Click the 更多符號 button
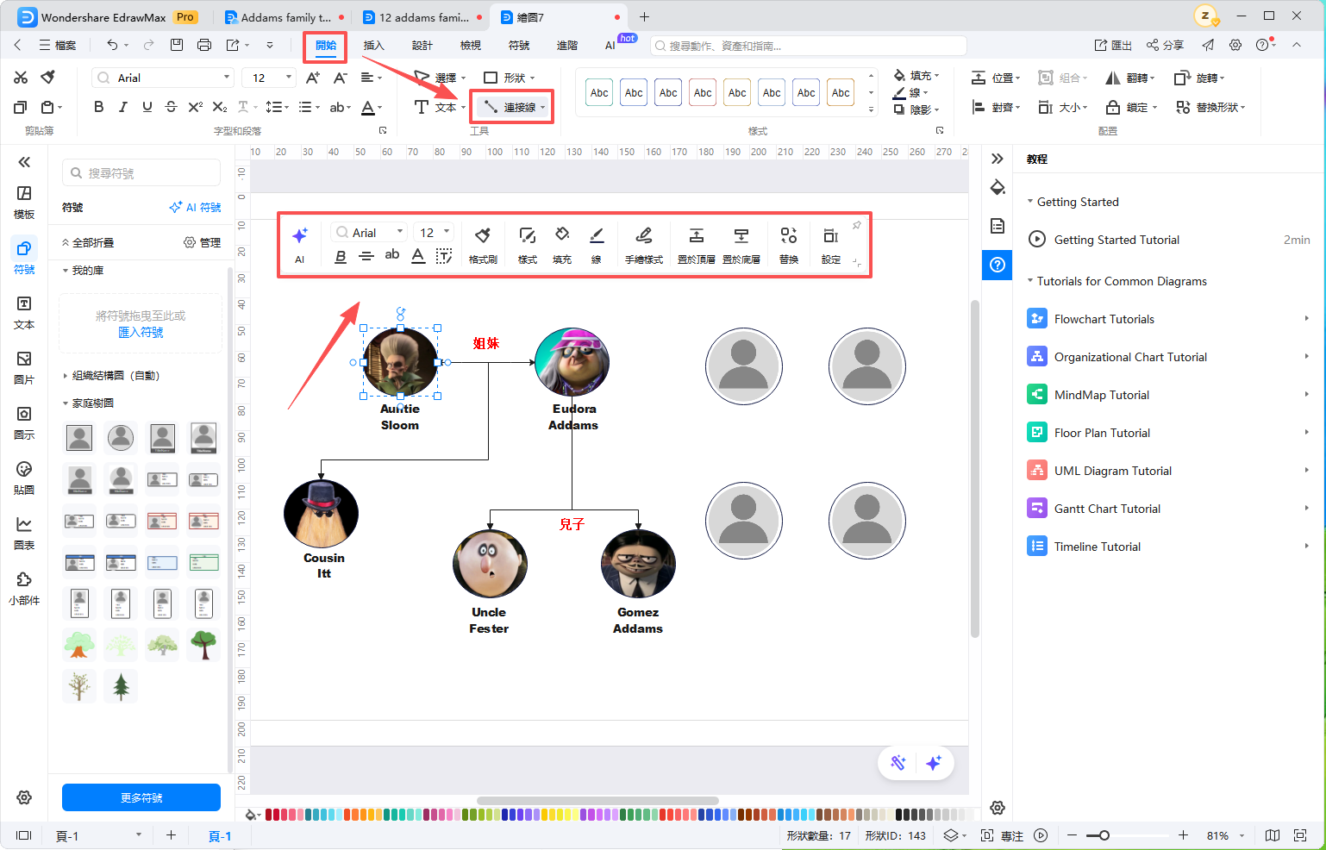This screenshot has width=1326, height=850. 141,797
